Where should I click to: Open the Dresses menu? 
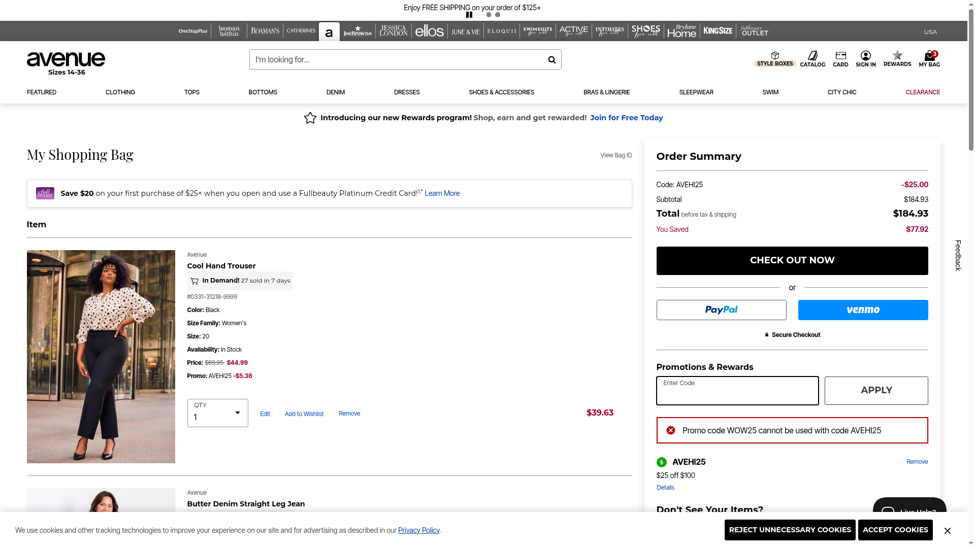pos(407,92)
